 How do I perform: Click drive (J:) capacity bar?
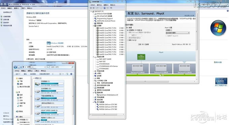52,120
